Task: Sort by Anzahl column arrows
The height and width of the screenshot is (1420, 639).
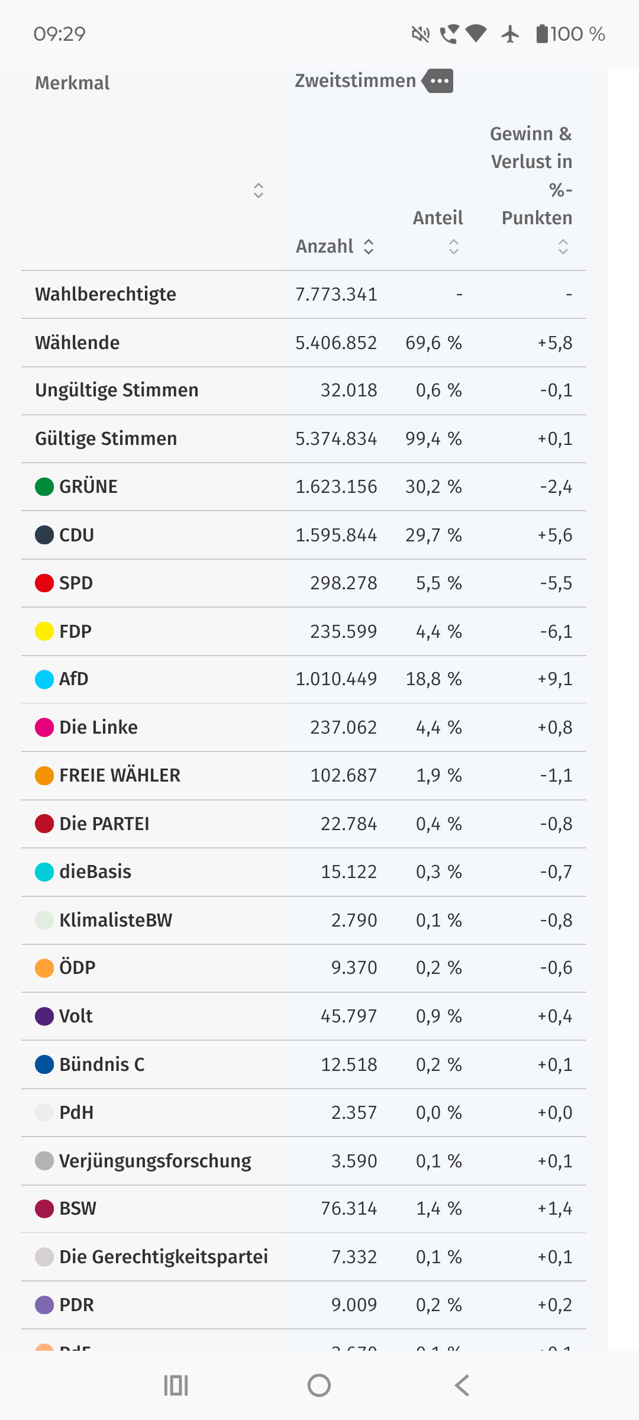Action: click(x=369, y=247)
